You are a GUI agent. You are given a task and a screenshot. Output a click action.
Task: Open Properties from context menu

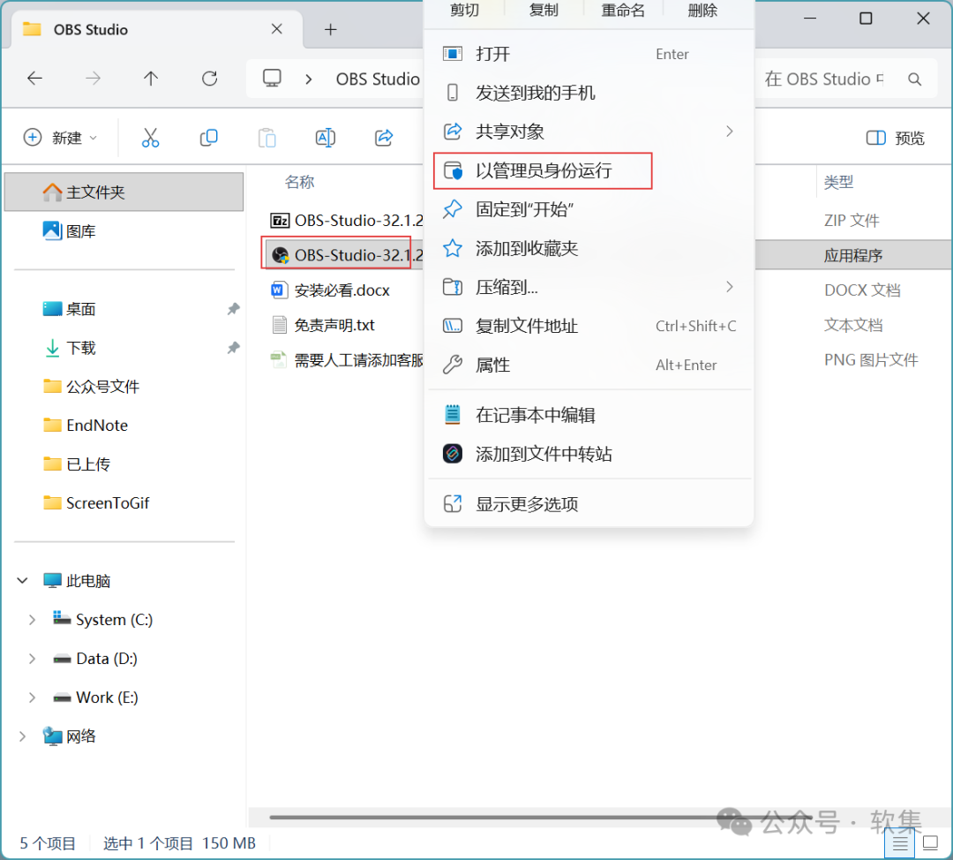[589, 365]
